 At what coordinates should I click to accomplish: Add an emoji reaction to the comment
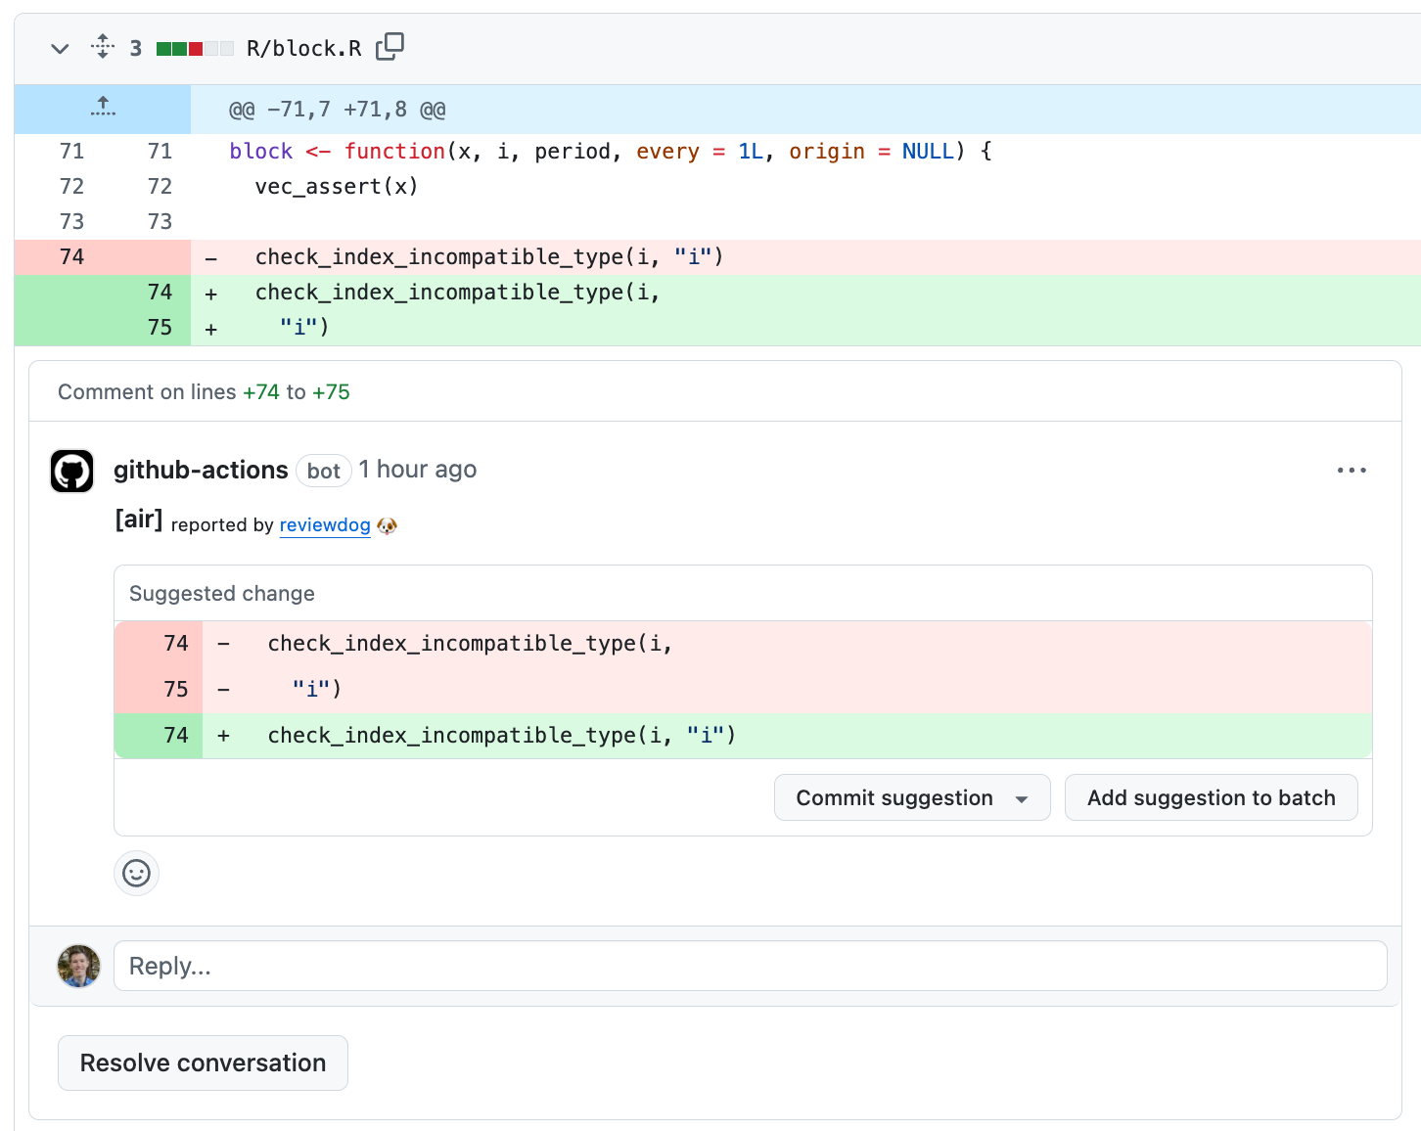click(137, 873)
